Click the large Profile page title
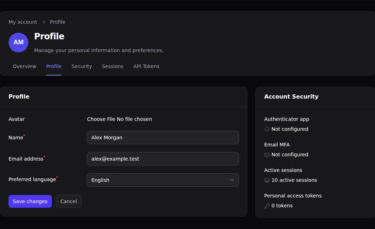The image size is (375, 229). pyautogui.click(x=49, y=36)
